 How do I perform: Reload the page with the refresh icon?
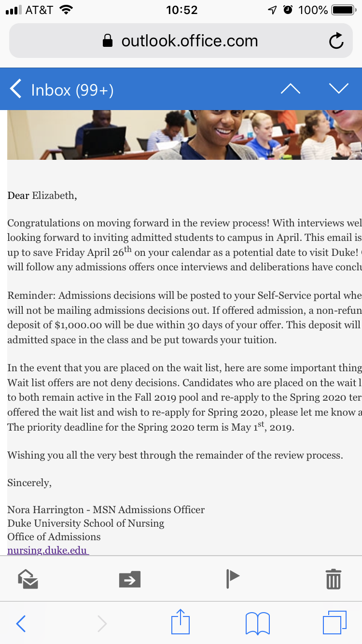tap(336, 42)
